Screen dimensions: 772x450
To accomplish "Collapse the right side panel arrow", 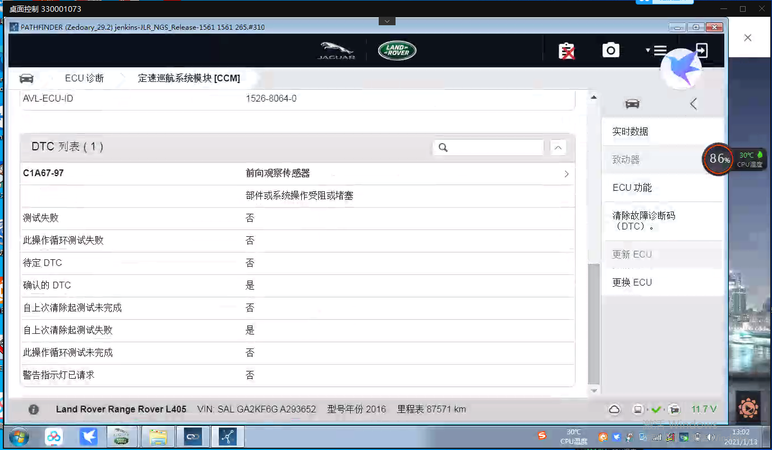I will [693, 104].
